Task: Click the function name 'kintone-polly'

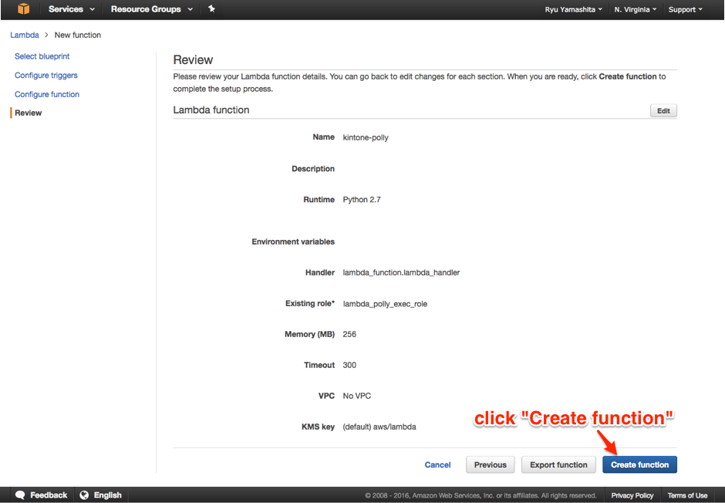Action: coord(366,138)
